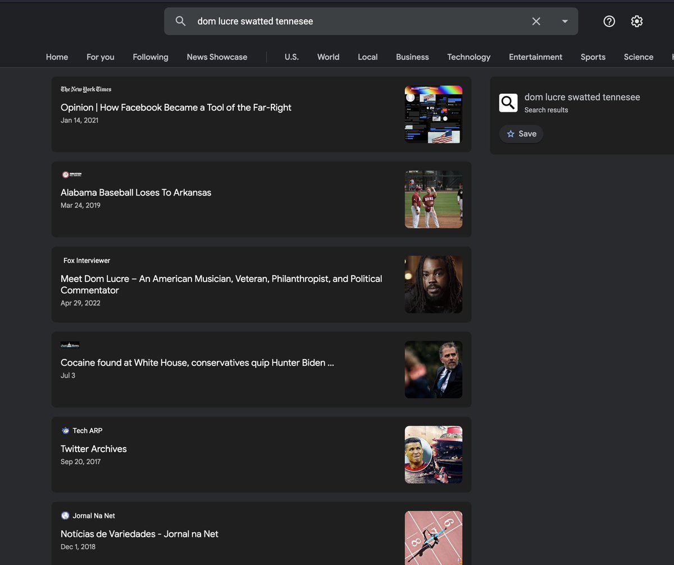
Task: Open Notícias de Variedades article
Action: point(139,534)
